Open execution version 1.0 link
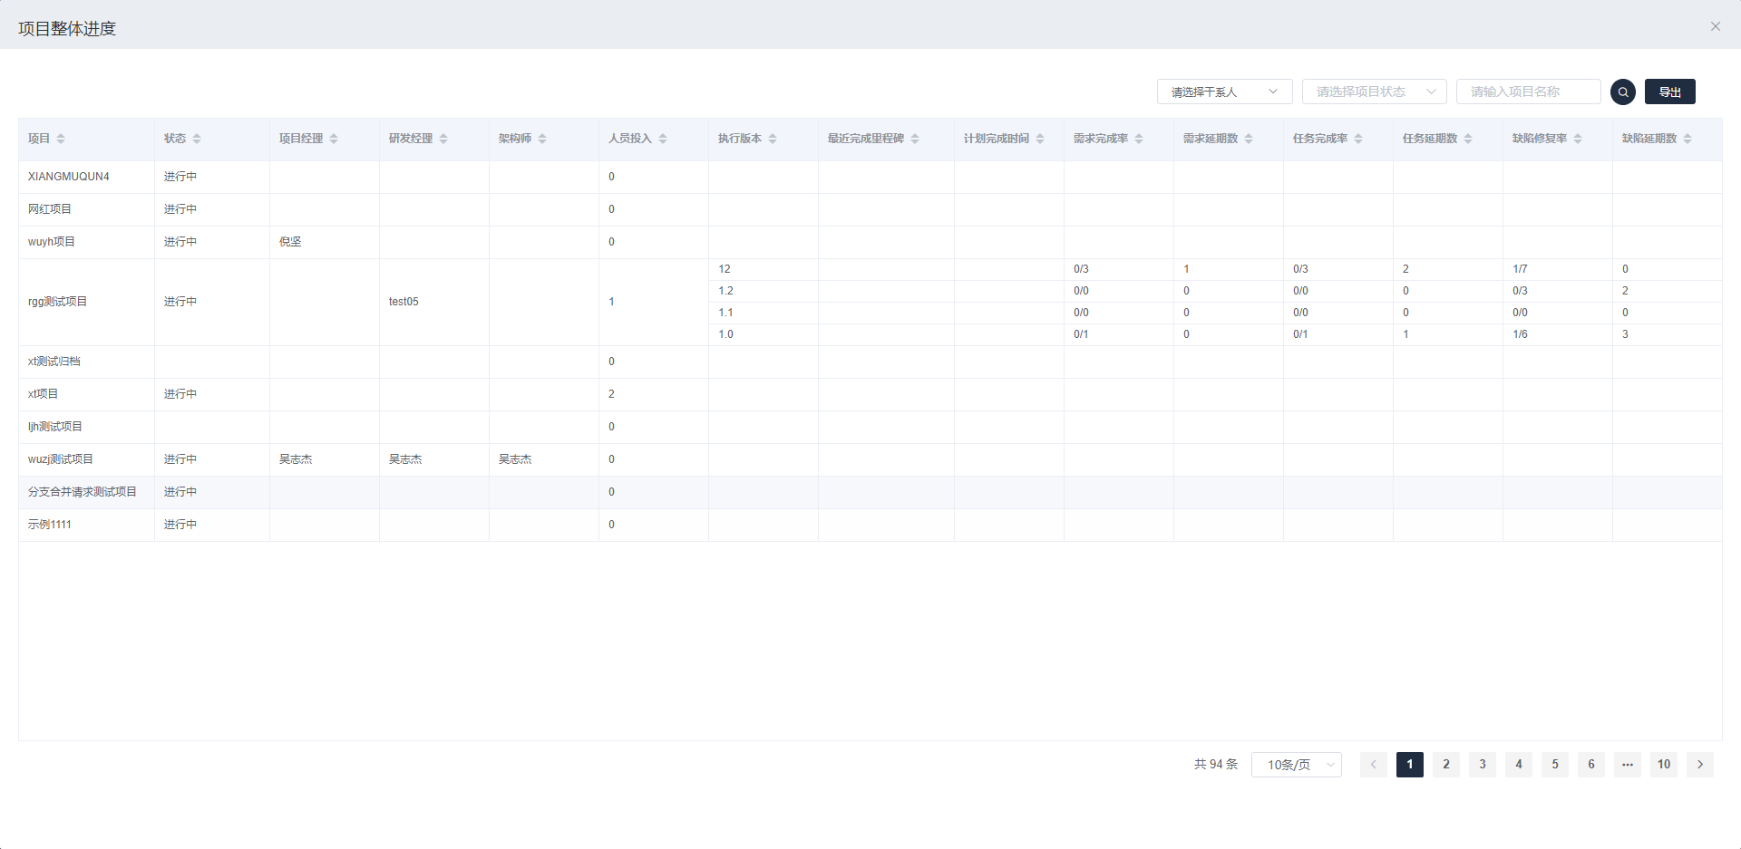 pos(725,334)
